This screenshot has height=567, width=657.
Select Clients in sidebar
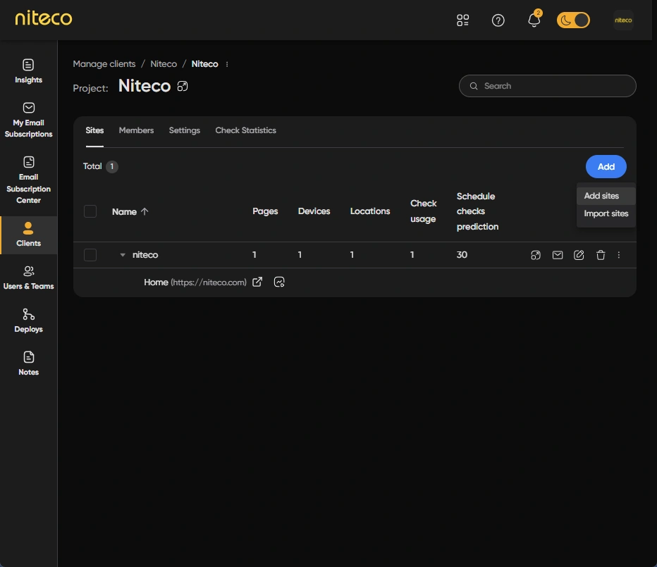28,235
